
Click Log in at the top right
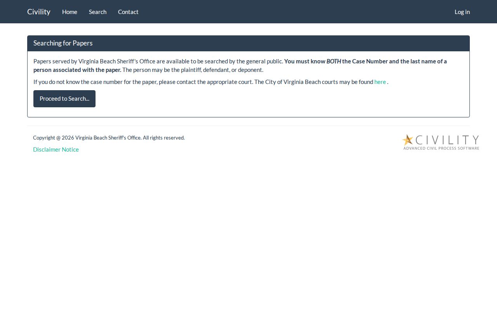pyautogui.click(x=462, y=12)
